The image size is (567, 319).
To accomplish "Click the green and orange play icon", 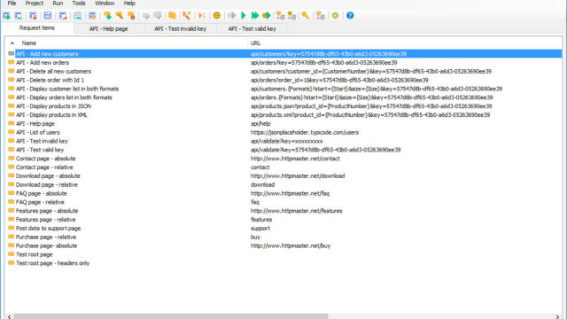I will pyautogui.click(x=267, y=16).
